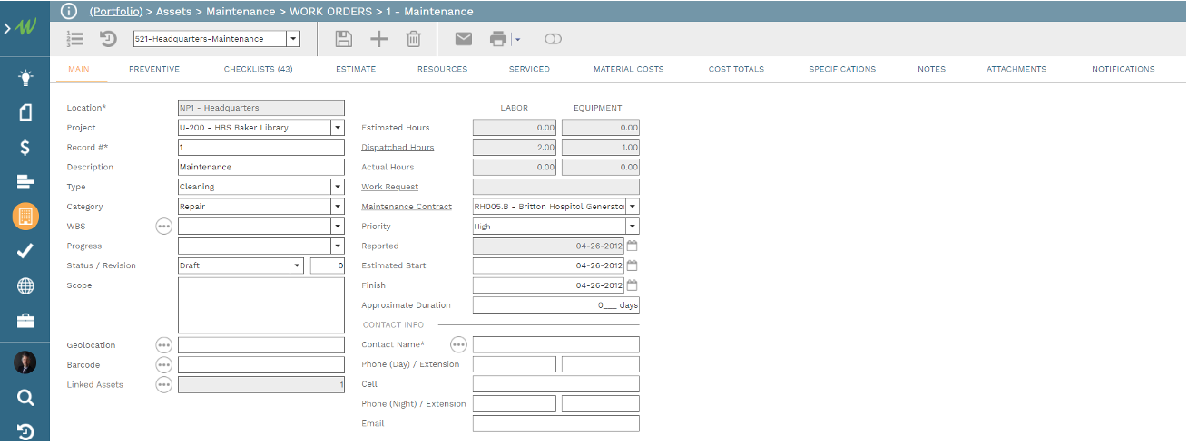This screenshot has height=444, width=1188.
Task: Click the printer icon in toolbar
Action: (498, 39)
